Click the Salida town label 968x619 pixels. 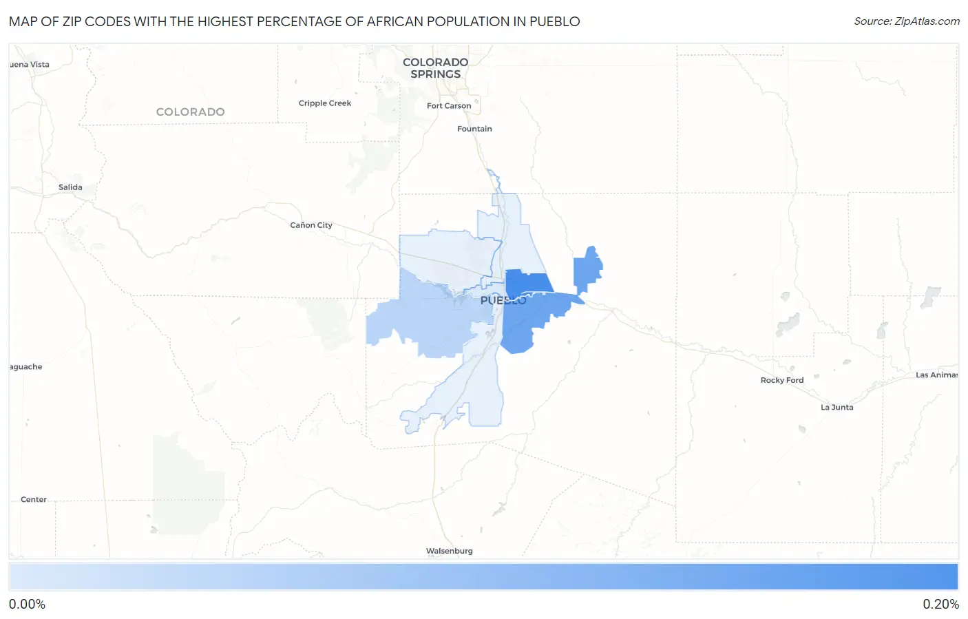pyautogui.click(x=70, y=187)
